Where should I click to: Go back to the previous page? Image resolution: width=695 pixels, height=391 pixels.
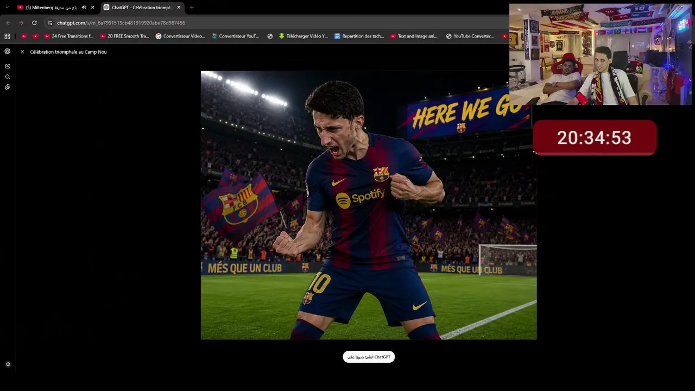(8, 23)
